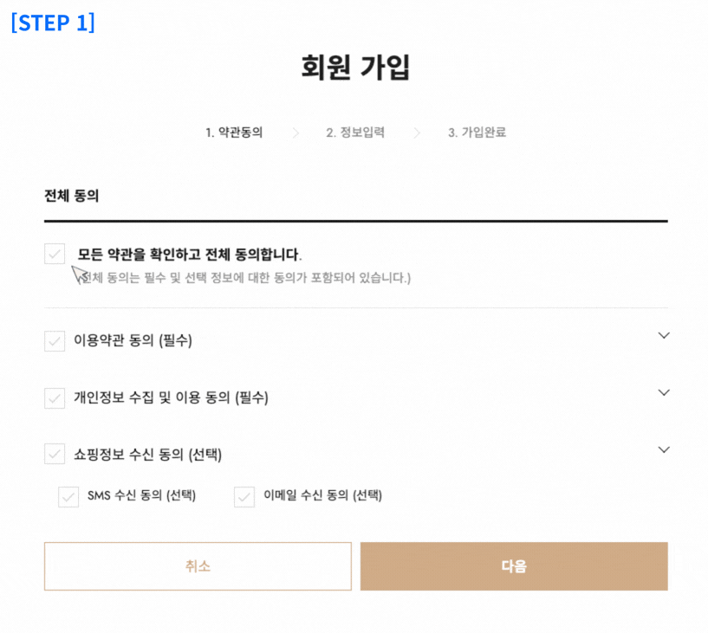Expand the 쇼핑정보 수신 동의 (선택) section
The height and width of the screenshot is (633, 708).
click(x=664, y=449)
